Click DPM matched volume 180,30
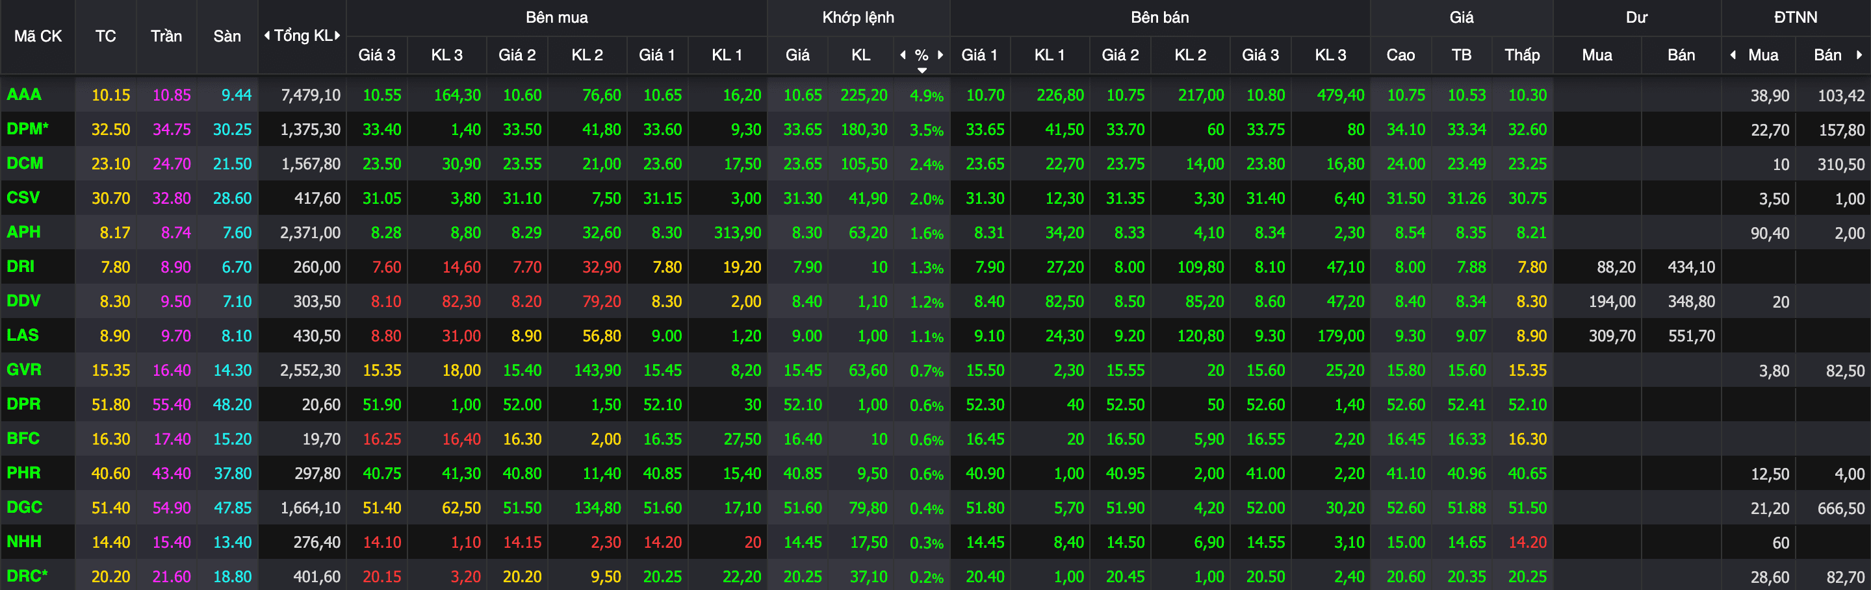The image size is (1871, 590). pyautogui.click(x=864, y=129)
